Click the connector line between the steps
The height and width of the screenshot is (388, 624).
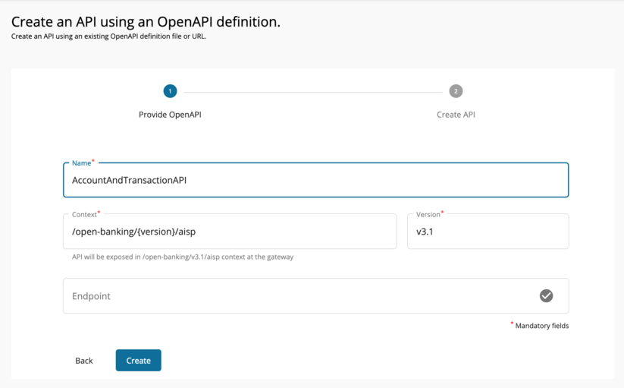[x=312, y=92]
